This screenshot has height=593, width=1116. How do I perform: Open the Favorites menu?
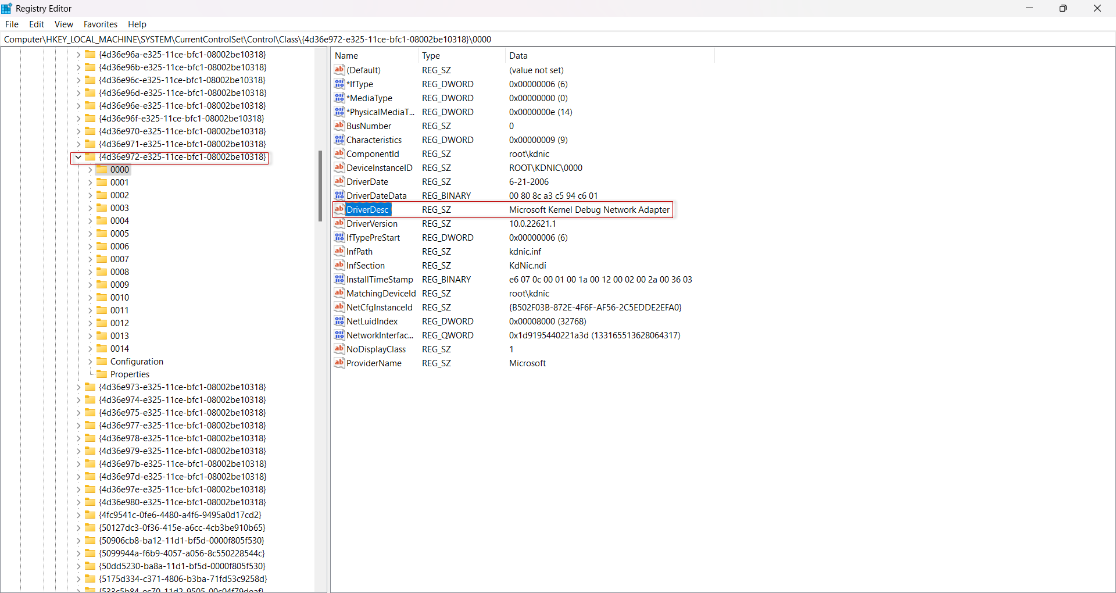[x=101, y=24]
